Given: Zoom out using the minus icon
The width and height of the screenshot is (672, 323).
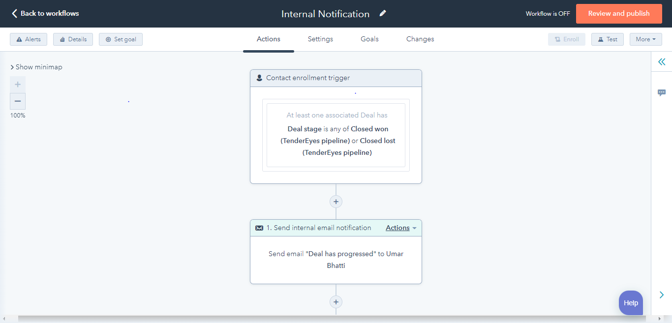Looking at the screenshot, I should point(17,101).
